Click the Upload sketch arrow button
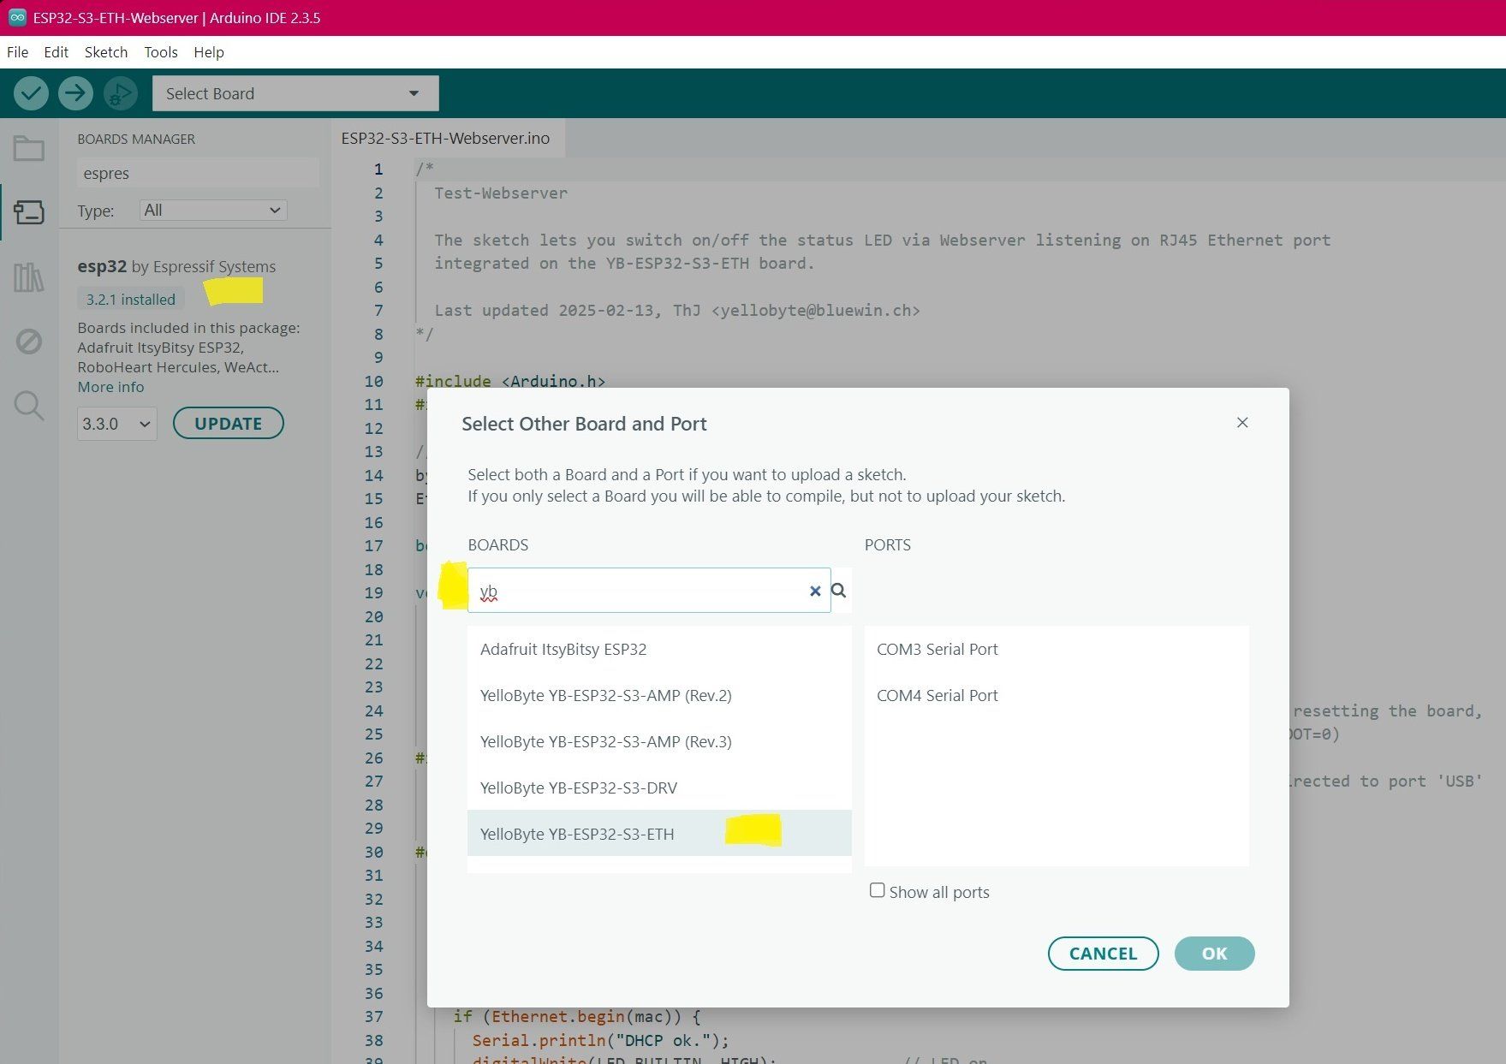 pos(75,93)
